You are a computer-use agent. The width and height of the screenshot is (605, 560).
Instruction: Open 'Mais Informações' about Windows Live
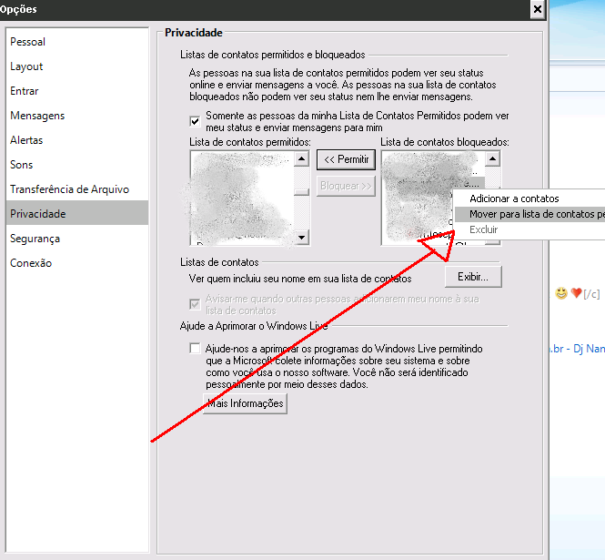click(x=246, y=403)
